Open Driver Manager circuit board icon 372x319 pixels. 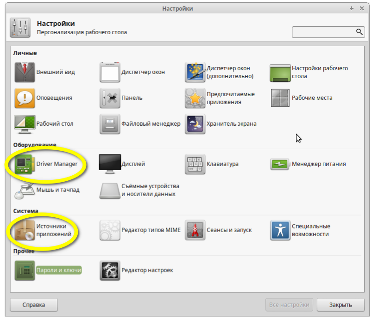(x=25, y=164)
